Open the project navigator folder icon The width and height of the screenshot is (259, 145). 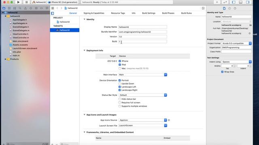4,8
